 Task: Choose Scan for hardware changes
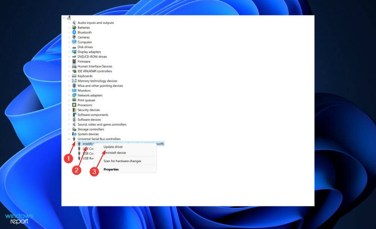tap(122, 161)
